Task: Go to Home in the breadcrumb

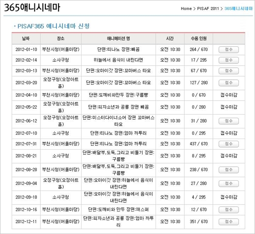Action: (x=186, y=9)
